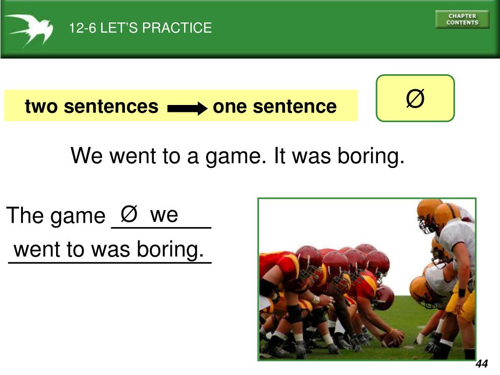Screen dimensions: 500x375
Task: Click the null symbol yellow box
Action: [x=415, y=98]
